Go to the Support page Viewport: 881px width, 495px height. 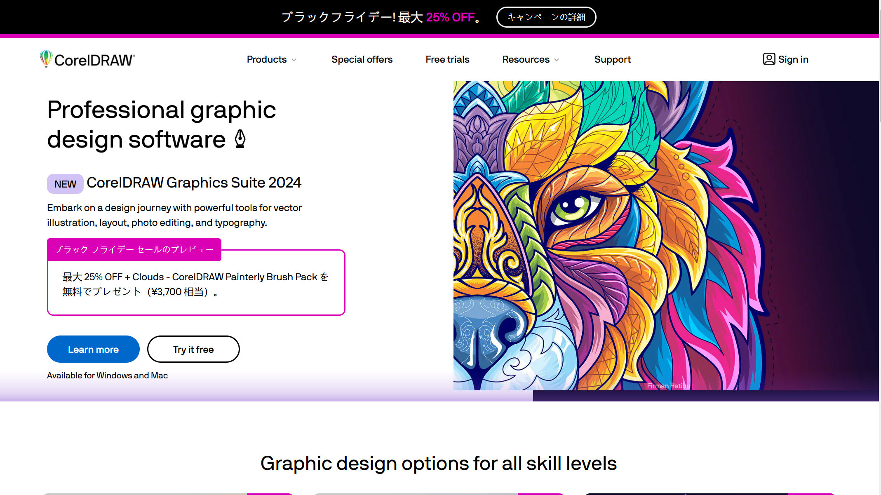612,59
